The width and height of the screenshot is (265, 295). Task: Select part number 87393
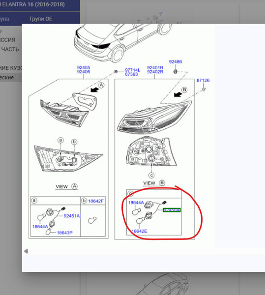pyautogui.click(x=131, y=74)
